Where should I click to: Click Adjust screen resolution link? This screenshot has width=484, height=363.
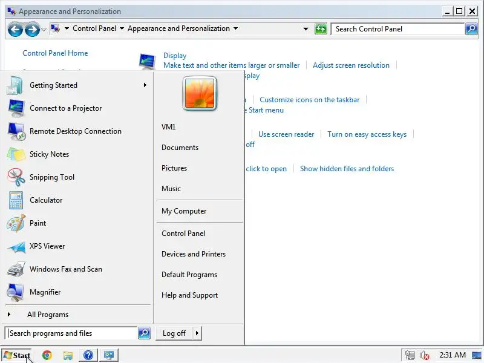tap(351, 65)
